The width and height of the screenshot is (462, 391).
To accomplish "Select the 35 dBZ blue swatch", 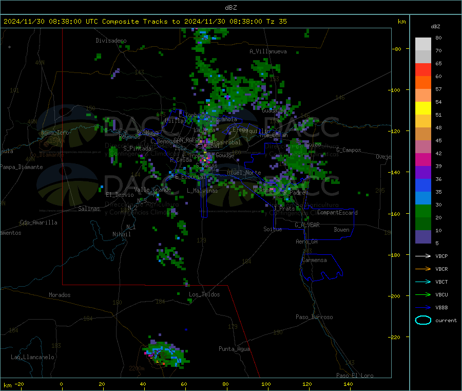I will (x=423, y=185).
